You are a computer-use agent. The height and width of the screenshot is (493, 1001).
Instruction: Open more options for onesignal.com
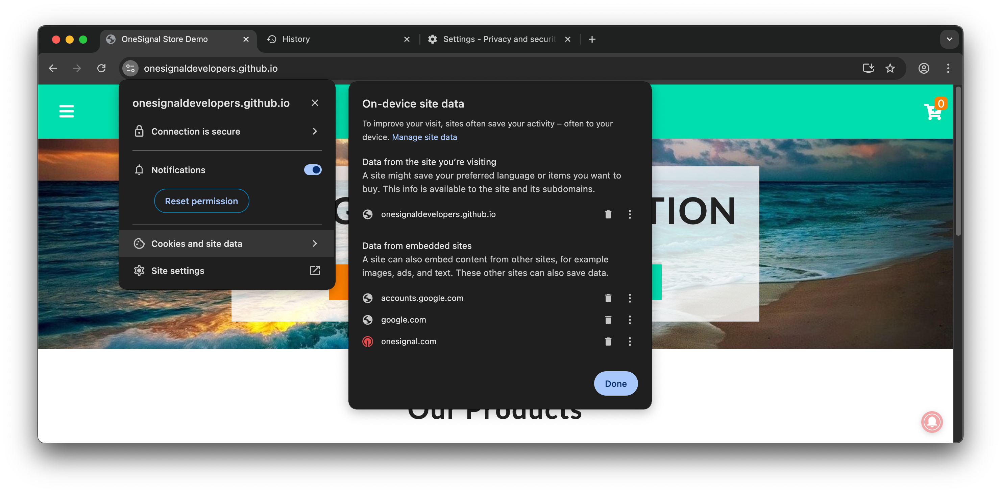pyautogui.click(x=630, y=342)
